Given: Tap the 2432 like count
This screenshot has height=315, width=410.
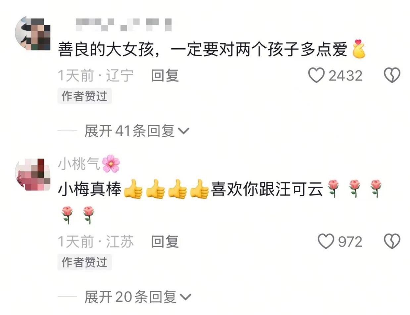Looking at the screenshot, I should pos(345,76).
